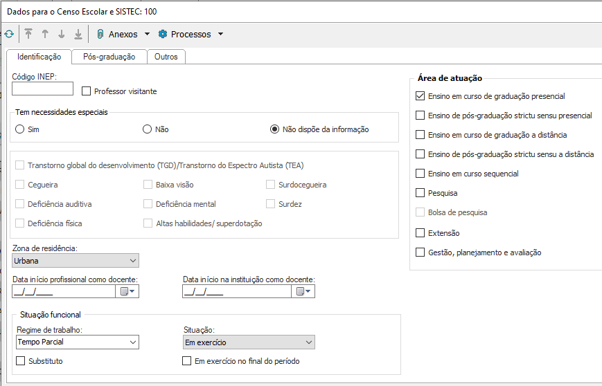602x386 pixels.
Task: Open the Regime de trabalho dropdown
Action: 133,342
